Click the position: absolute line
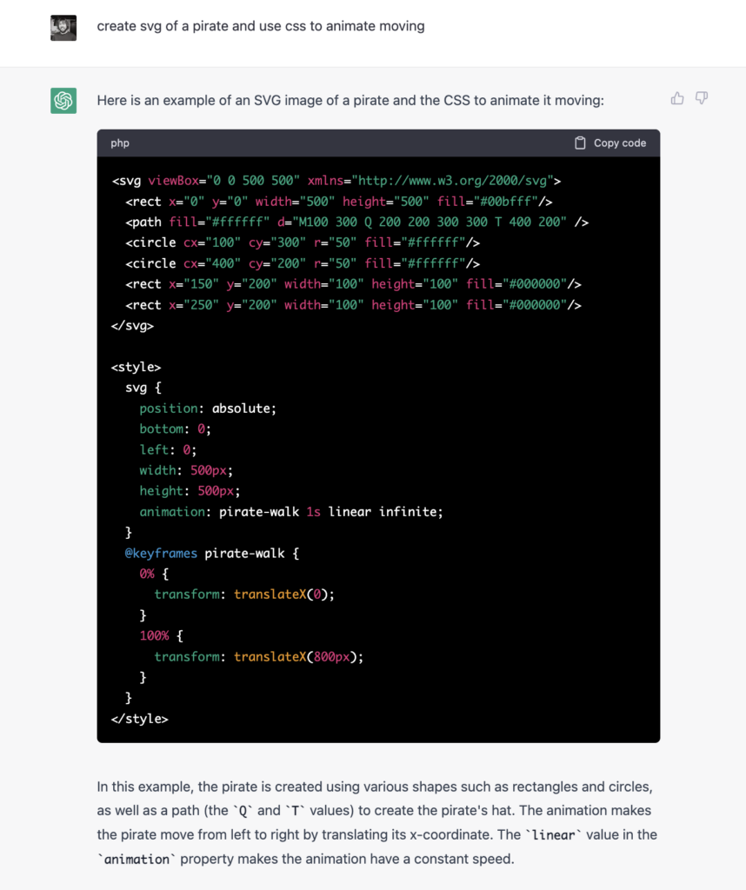Viewport: 746px width, 890px height. click(x=208, y=408)
